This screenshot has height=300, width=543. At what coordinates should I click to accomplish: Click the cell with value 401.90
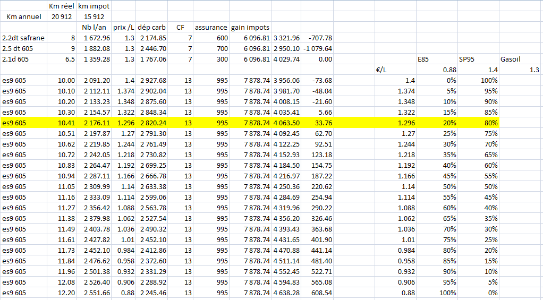point(317,240)
